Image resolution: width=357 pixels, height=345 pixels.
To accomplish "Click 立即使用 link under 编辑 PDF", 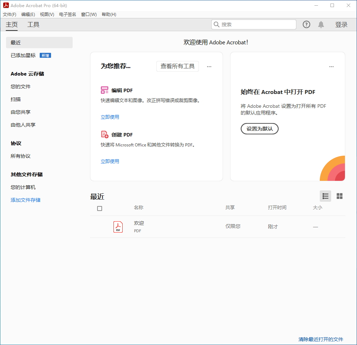I will (110, 117).
